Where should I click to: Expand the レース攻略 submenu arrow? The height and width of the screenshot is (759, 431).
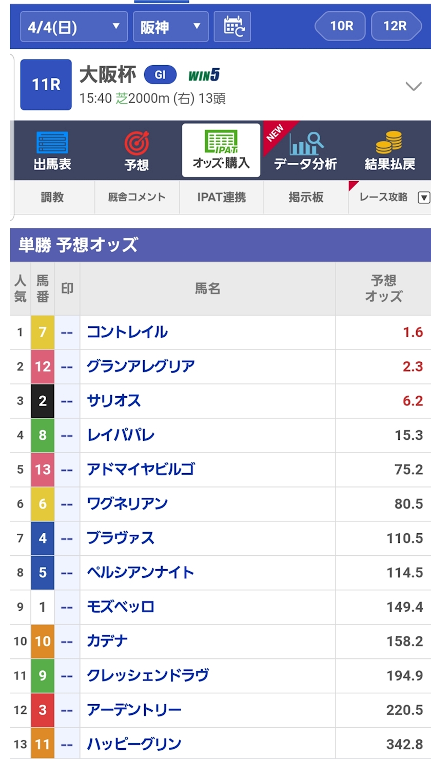[x=424, y=197]
